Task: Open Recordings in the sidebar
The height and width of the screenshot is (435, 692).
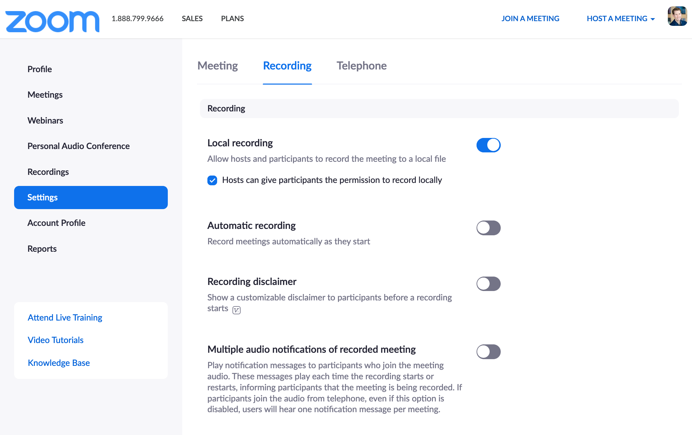Action: coord(48,172)
